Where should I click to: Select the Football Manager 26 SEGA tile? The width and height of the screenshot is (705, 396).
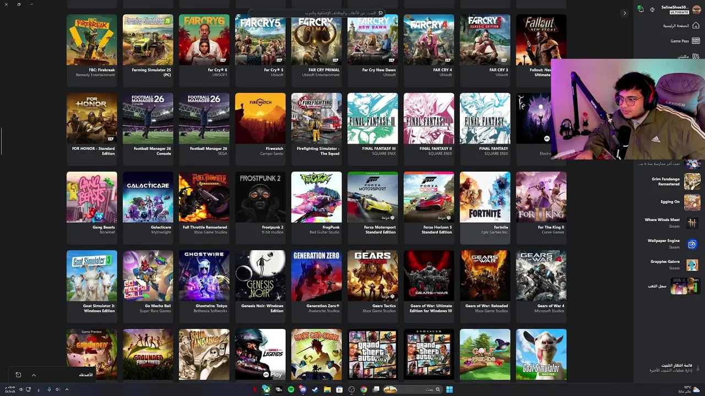[204, 129]
